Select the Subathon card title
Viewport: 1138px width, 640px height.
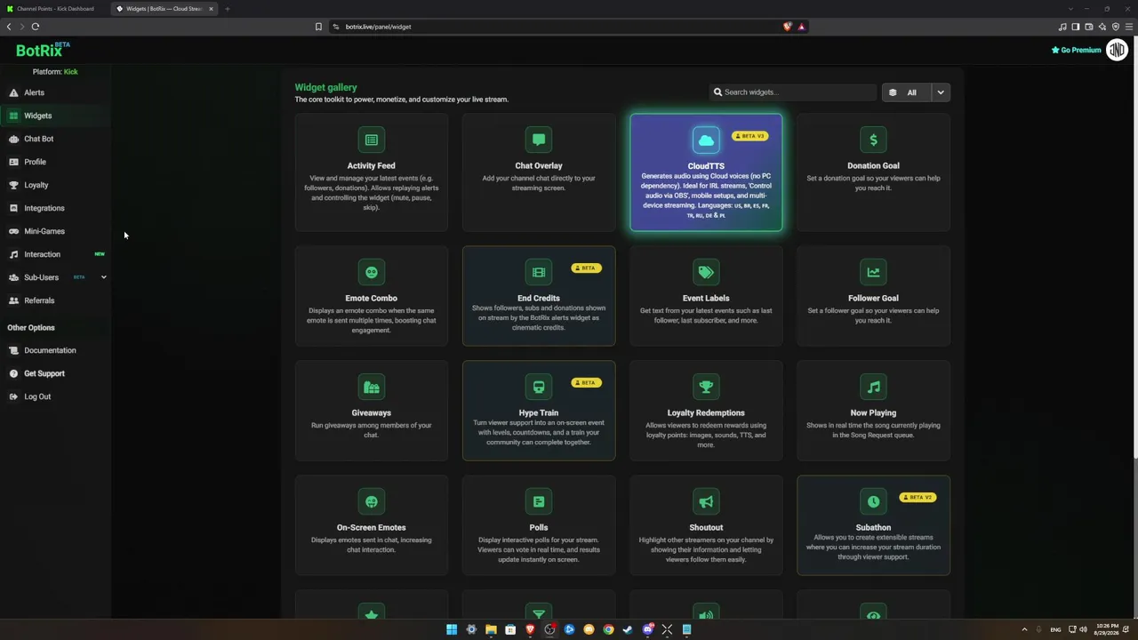(873, 527)
